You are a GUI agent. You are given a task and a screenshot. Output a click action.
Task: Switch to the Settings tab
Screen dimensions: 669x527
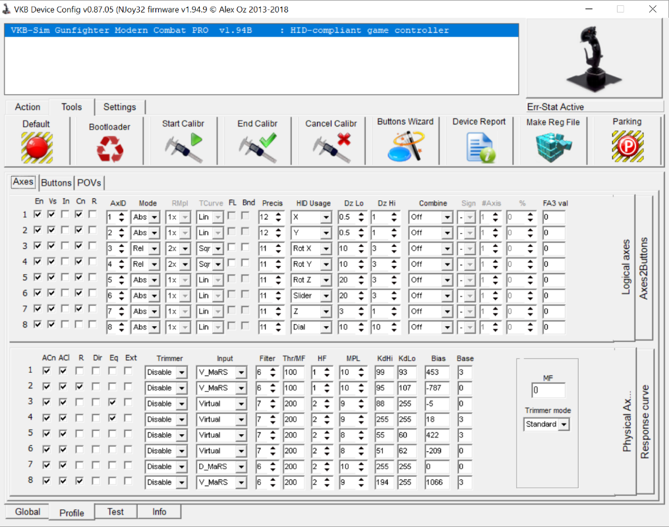click(x=119, y=107)
